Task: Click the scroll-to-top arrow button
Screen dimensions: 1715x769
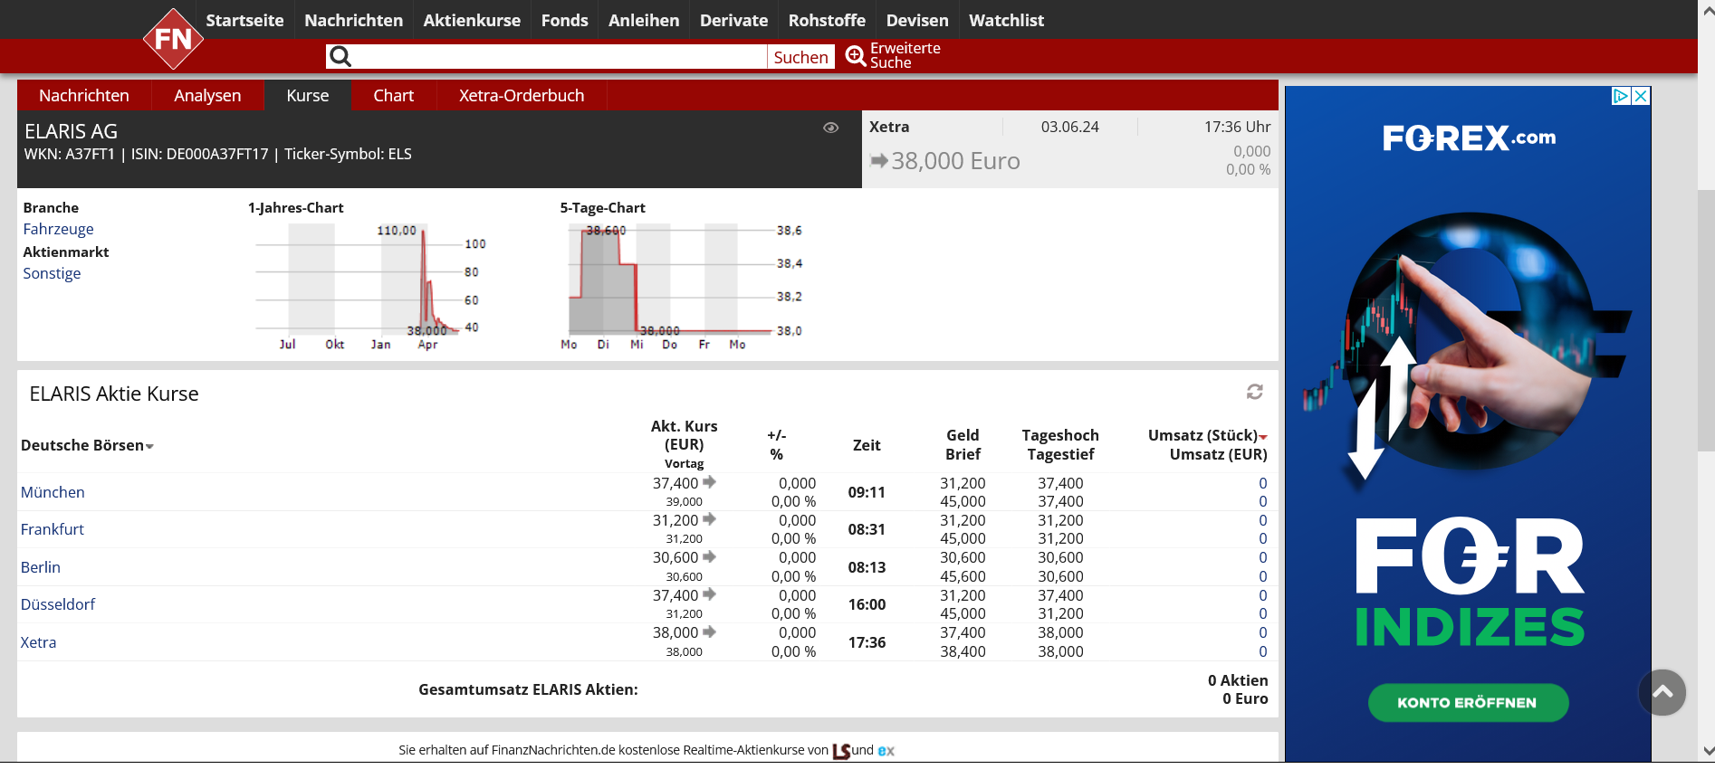Action: 1662,692
